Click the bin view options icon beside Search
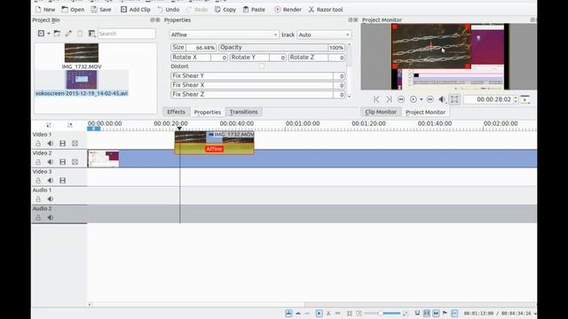The width and height of the screenshot is (568, 319). pyautogui.click(x=91, y=34)
